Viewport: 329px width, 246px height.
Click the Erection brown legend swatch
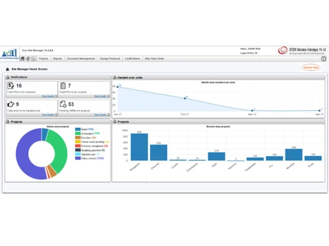(78, 138)
